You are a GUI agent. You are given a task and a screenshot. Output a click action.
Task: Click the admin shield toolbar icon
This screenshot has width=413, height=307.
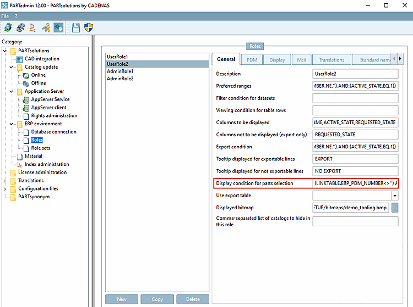[89, 27]
